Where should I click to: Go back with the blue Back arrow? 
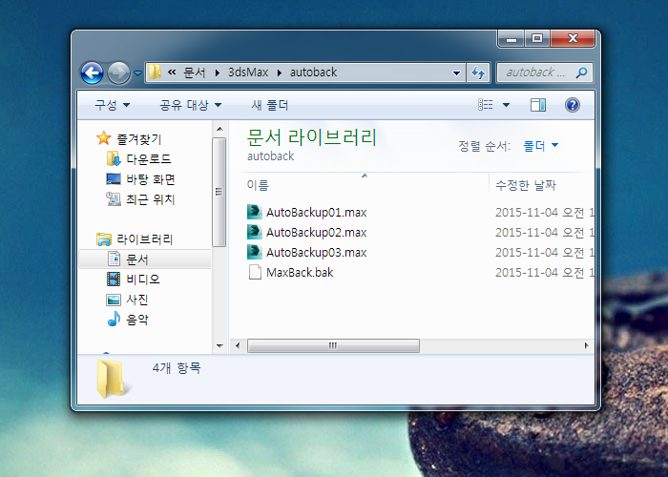tap(92, 73)
